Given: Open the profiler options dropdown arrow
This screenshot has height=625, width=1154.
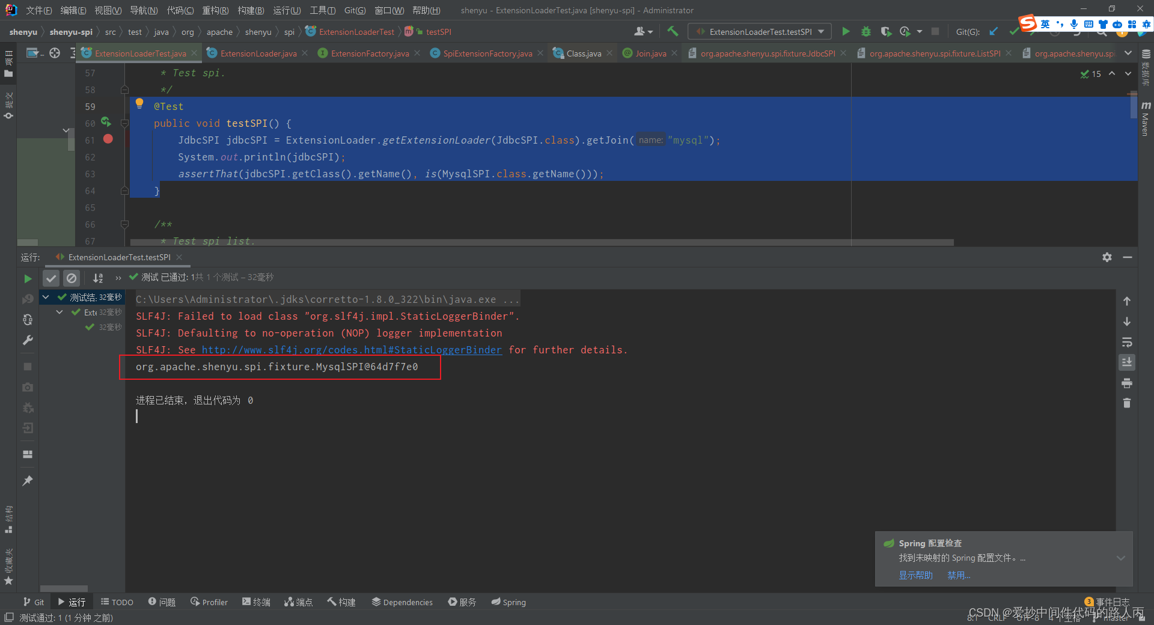Looking at the screenshot, I should tap(920, 31).
